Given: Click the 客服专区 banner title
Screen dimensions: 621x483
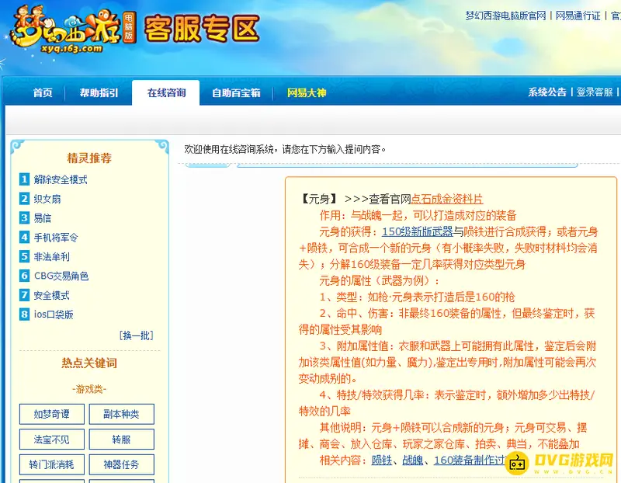Looking at the screenshot, I should tap(201, 29).
